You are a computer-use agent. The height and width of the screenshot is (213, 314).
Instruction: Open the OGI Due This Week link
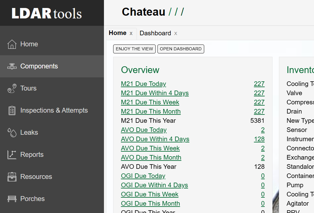coord(149,194)
